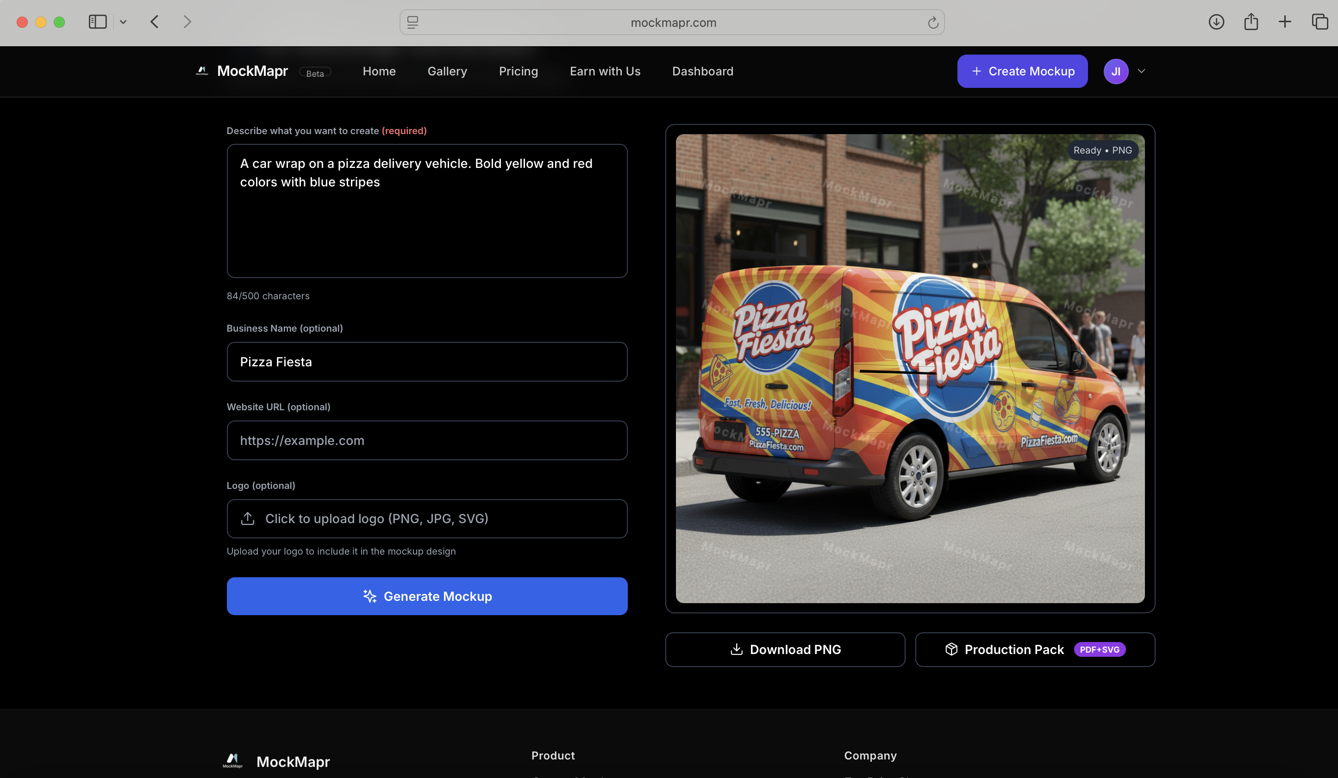Open a new tab with the plus icon
Image resolution: width=1338 pixels, height=778 pixels.
(x=1285, y=22)
